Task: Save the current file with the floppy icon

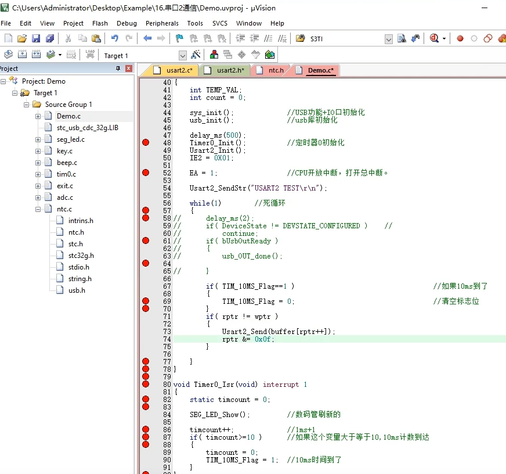Action: 36,38
